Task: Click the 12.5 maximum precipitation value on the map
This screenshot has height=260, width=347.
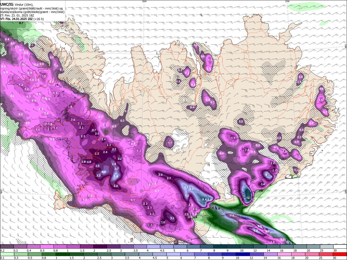Action: tap(249, 198)
